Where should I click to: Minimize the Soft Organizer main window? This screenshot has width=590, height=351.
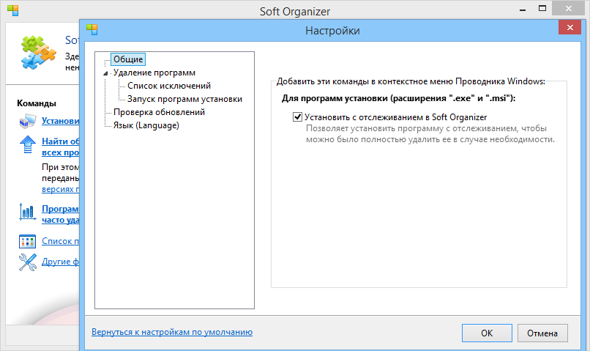(522, 10)
